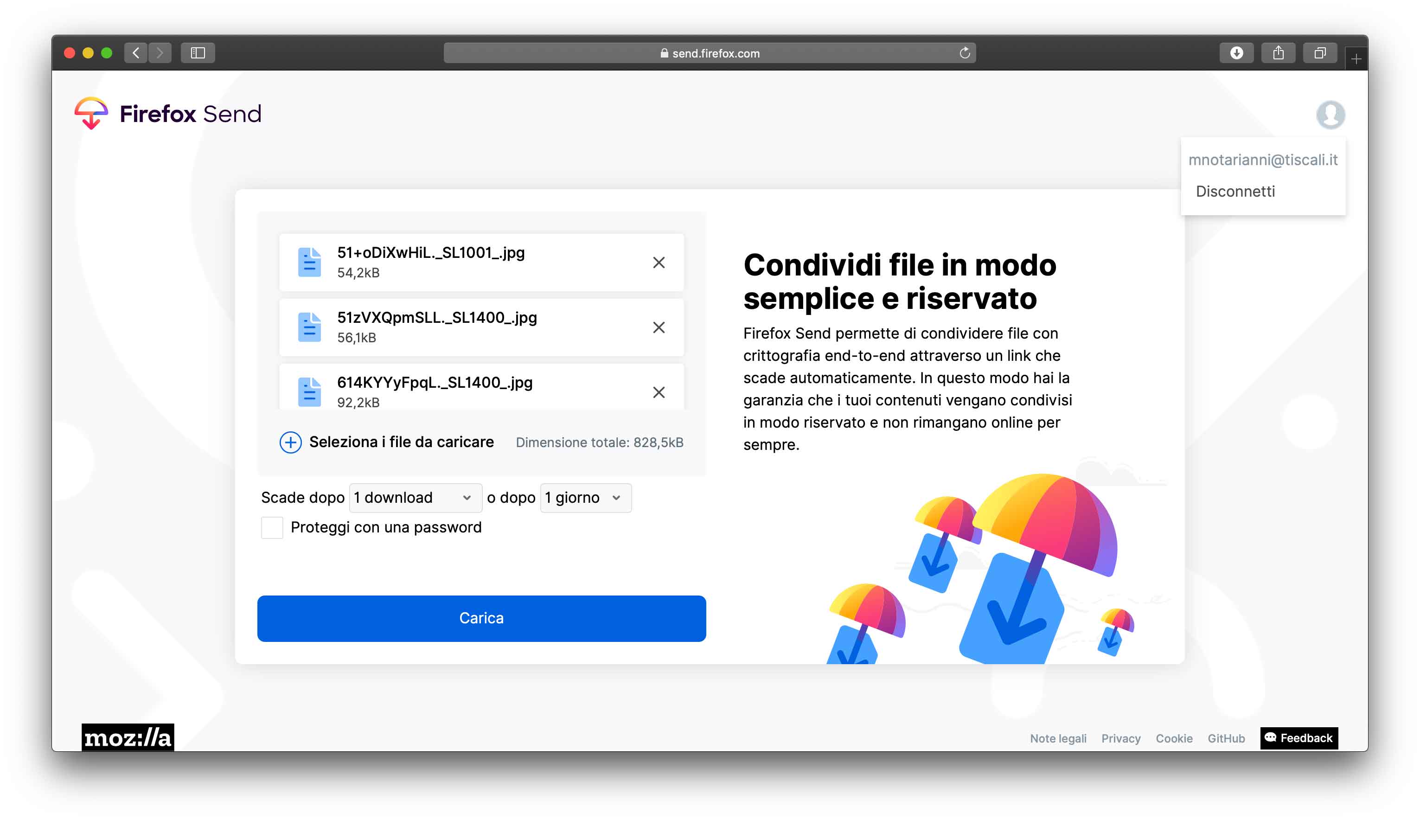Toggle the Safari sidebar
The width and height of the screenshot is (1420, 820).
(198, 53)
